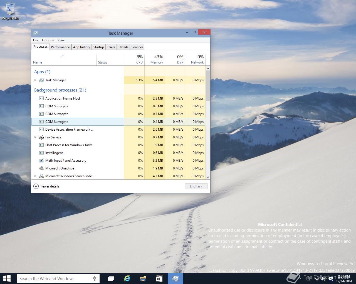
Task: Open the File menu
Action: click(36, 40)
